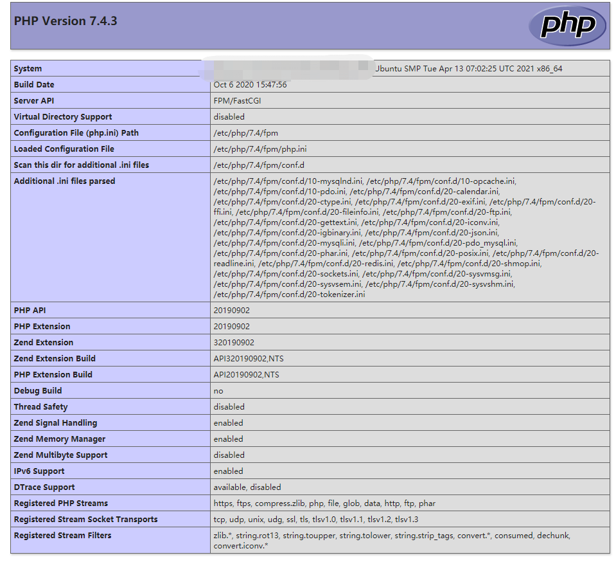Click Loaded Configuration File label
Viewport: 616px width, 562px height.
click(64, 149)
